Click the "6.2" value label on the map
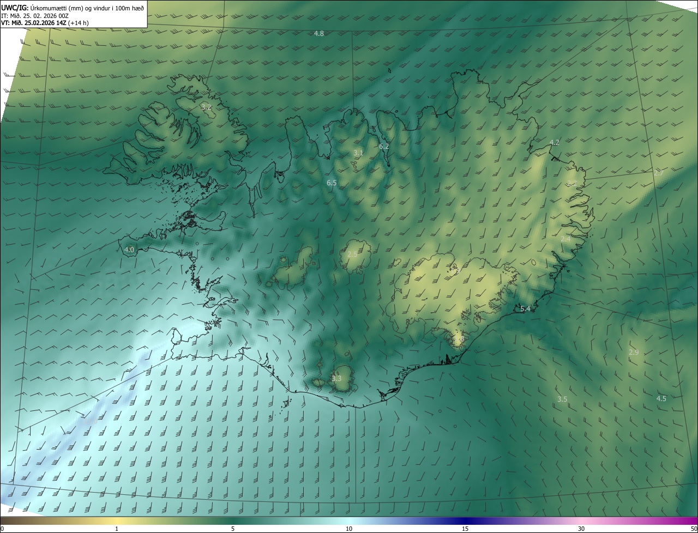 coord(384,147)
